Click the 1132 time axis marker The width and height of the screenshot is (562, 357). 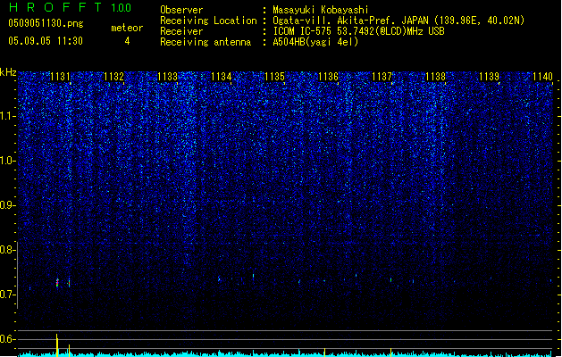pos(113,76)
